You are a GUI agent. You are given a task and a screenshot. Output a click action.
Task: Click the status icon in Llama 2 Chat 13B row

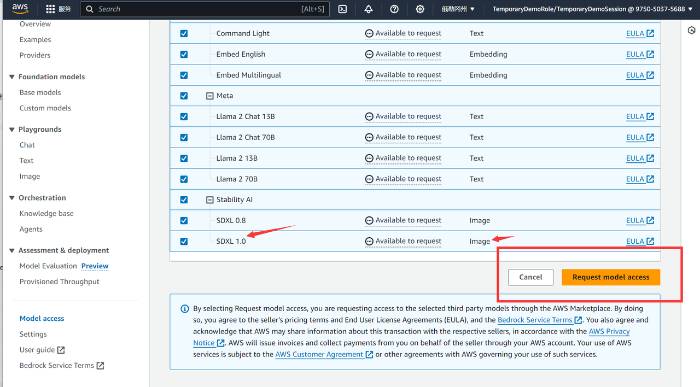[x=369, y=116]
